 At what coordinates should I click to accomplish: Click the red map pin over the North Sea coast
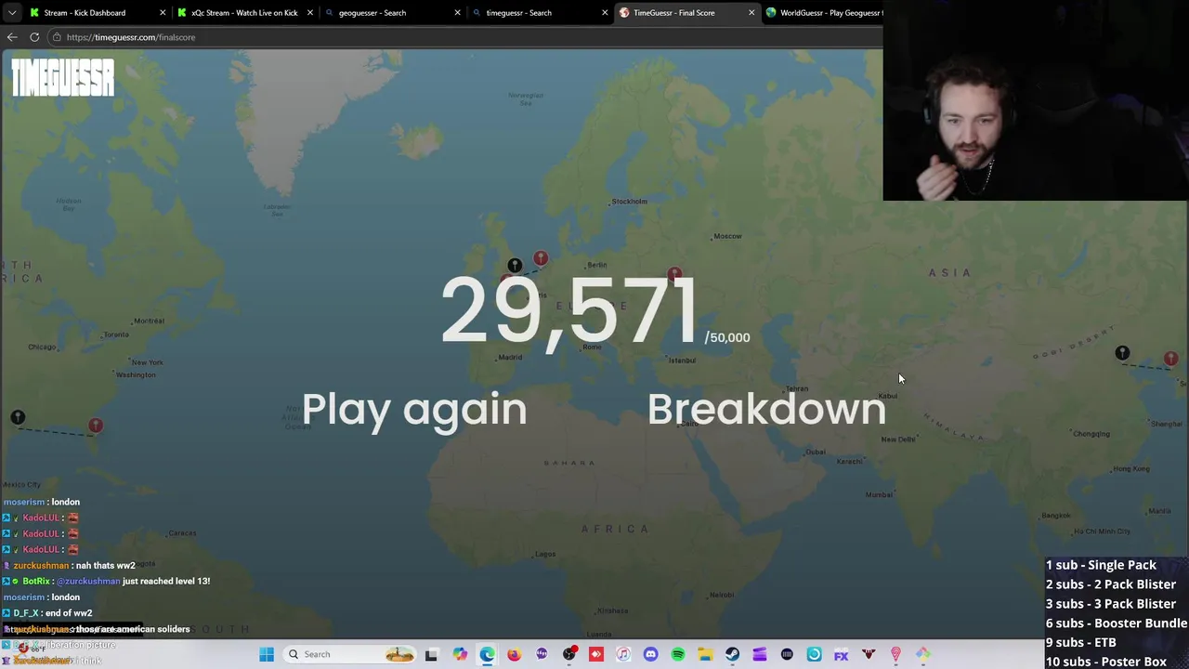[x=541, y=258]
